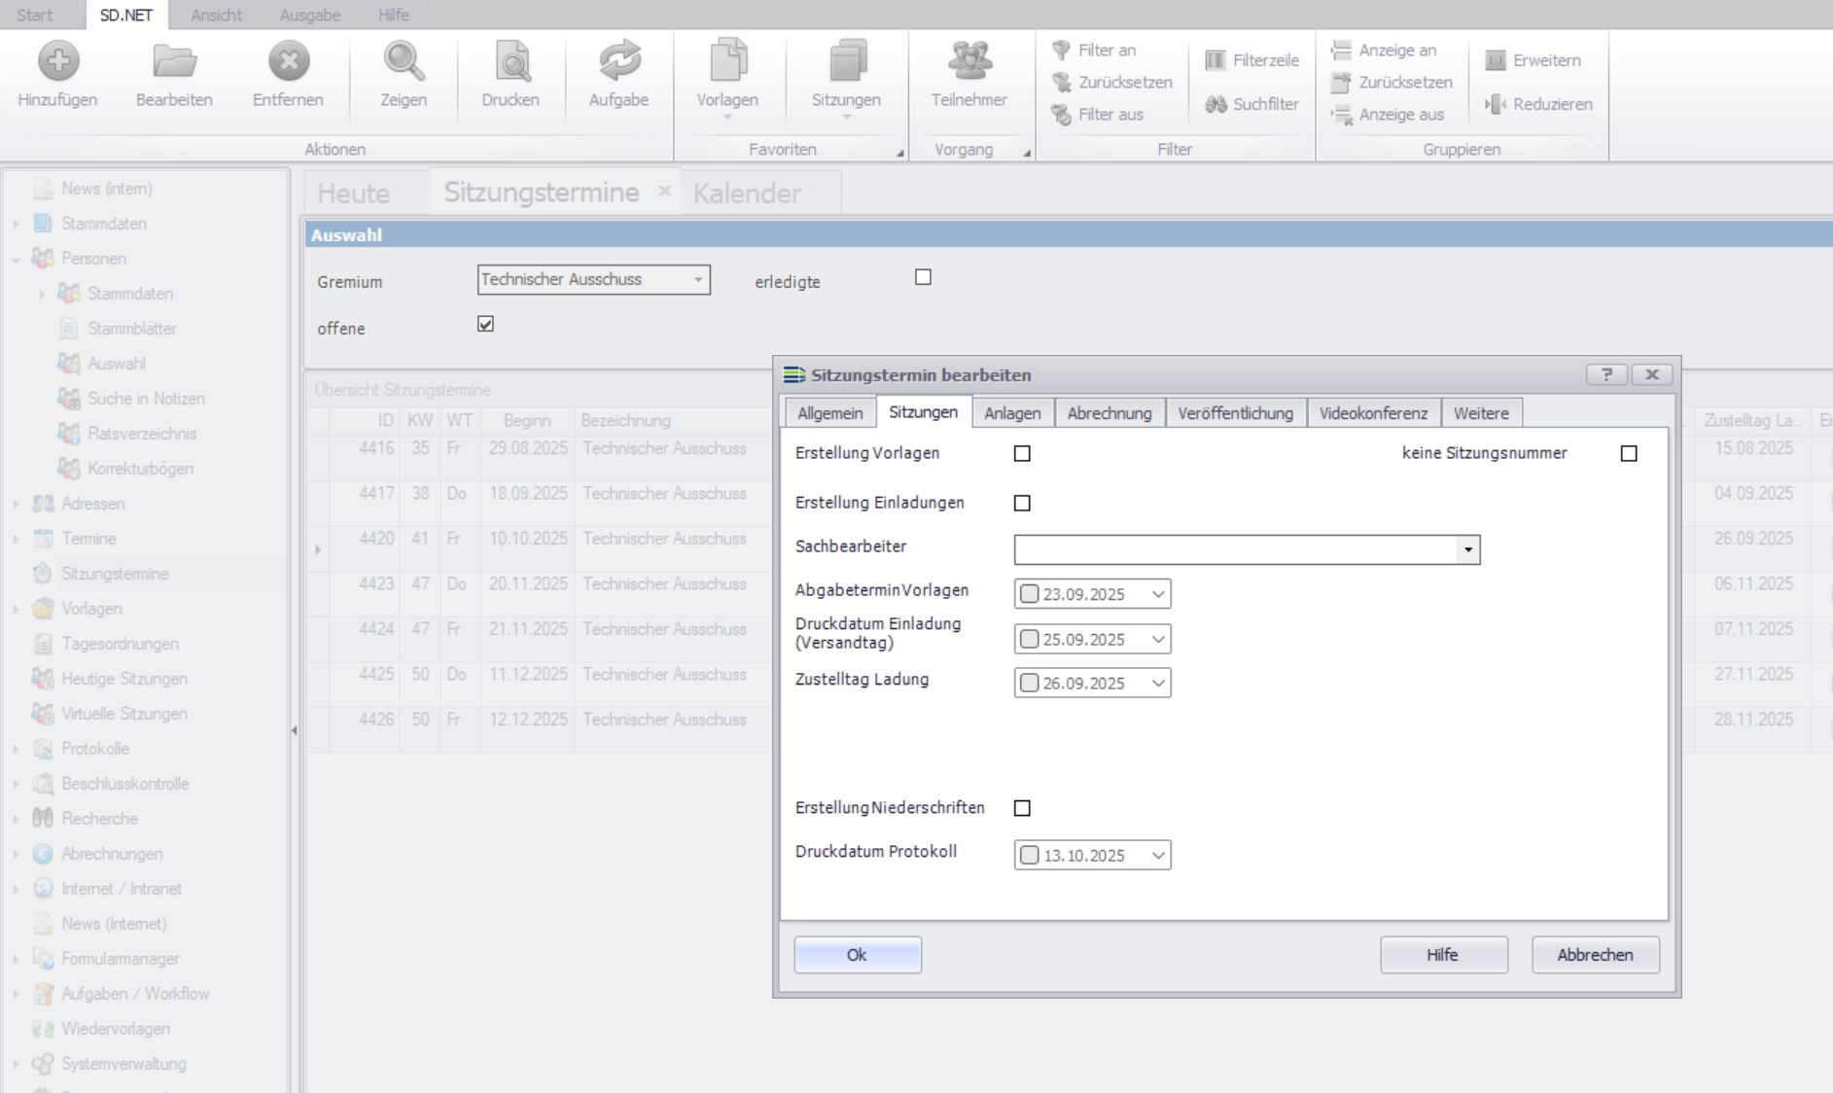Expand the Abgabetermin Vorlagen date picker
The height and width of the screenshot is (1093, 1833).
1157,594
